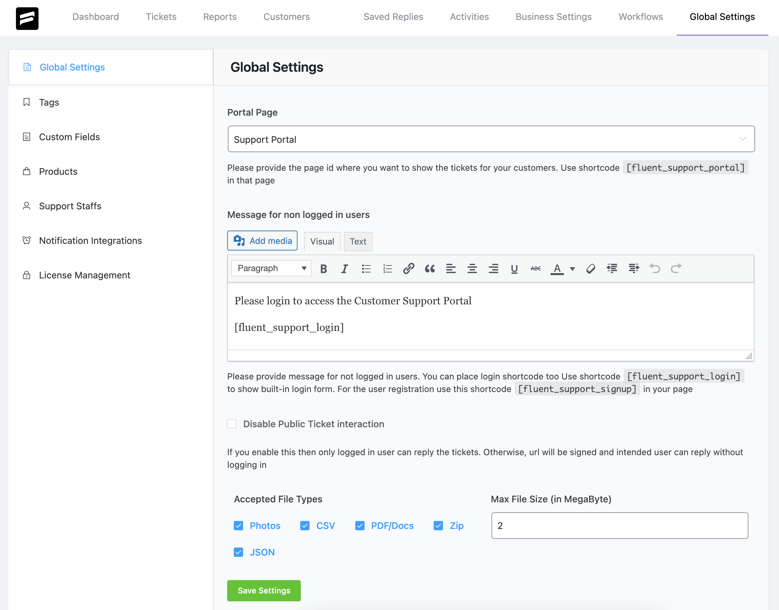
Task: Click the hyperlink insert icon
Action: coord(408,268)
